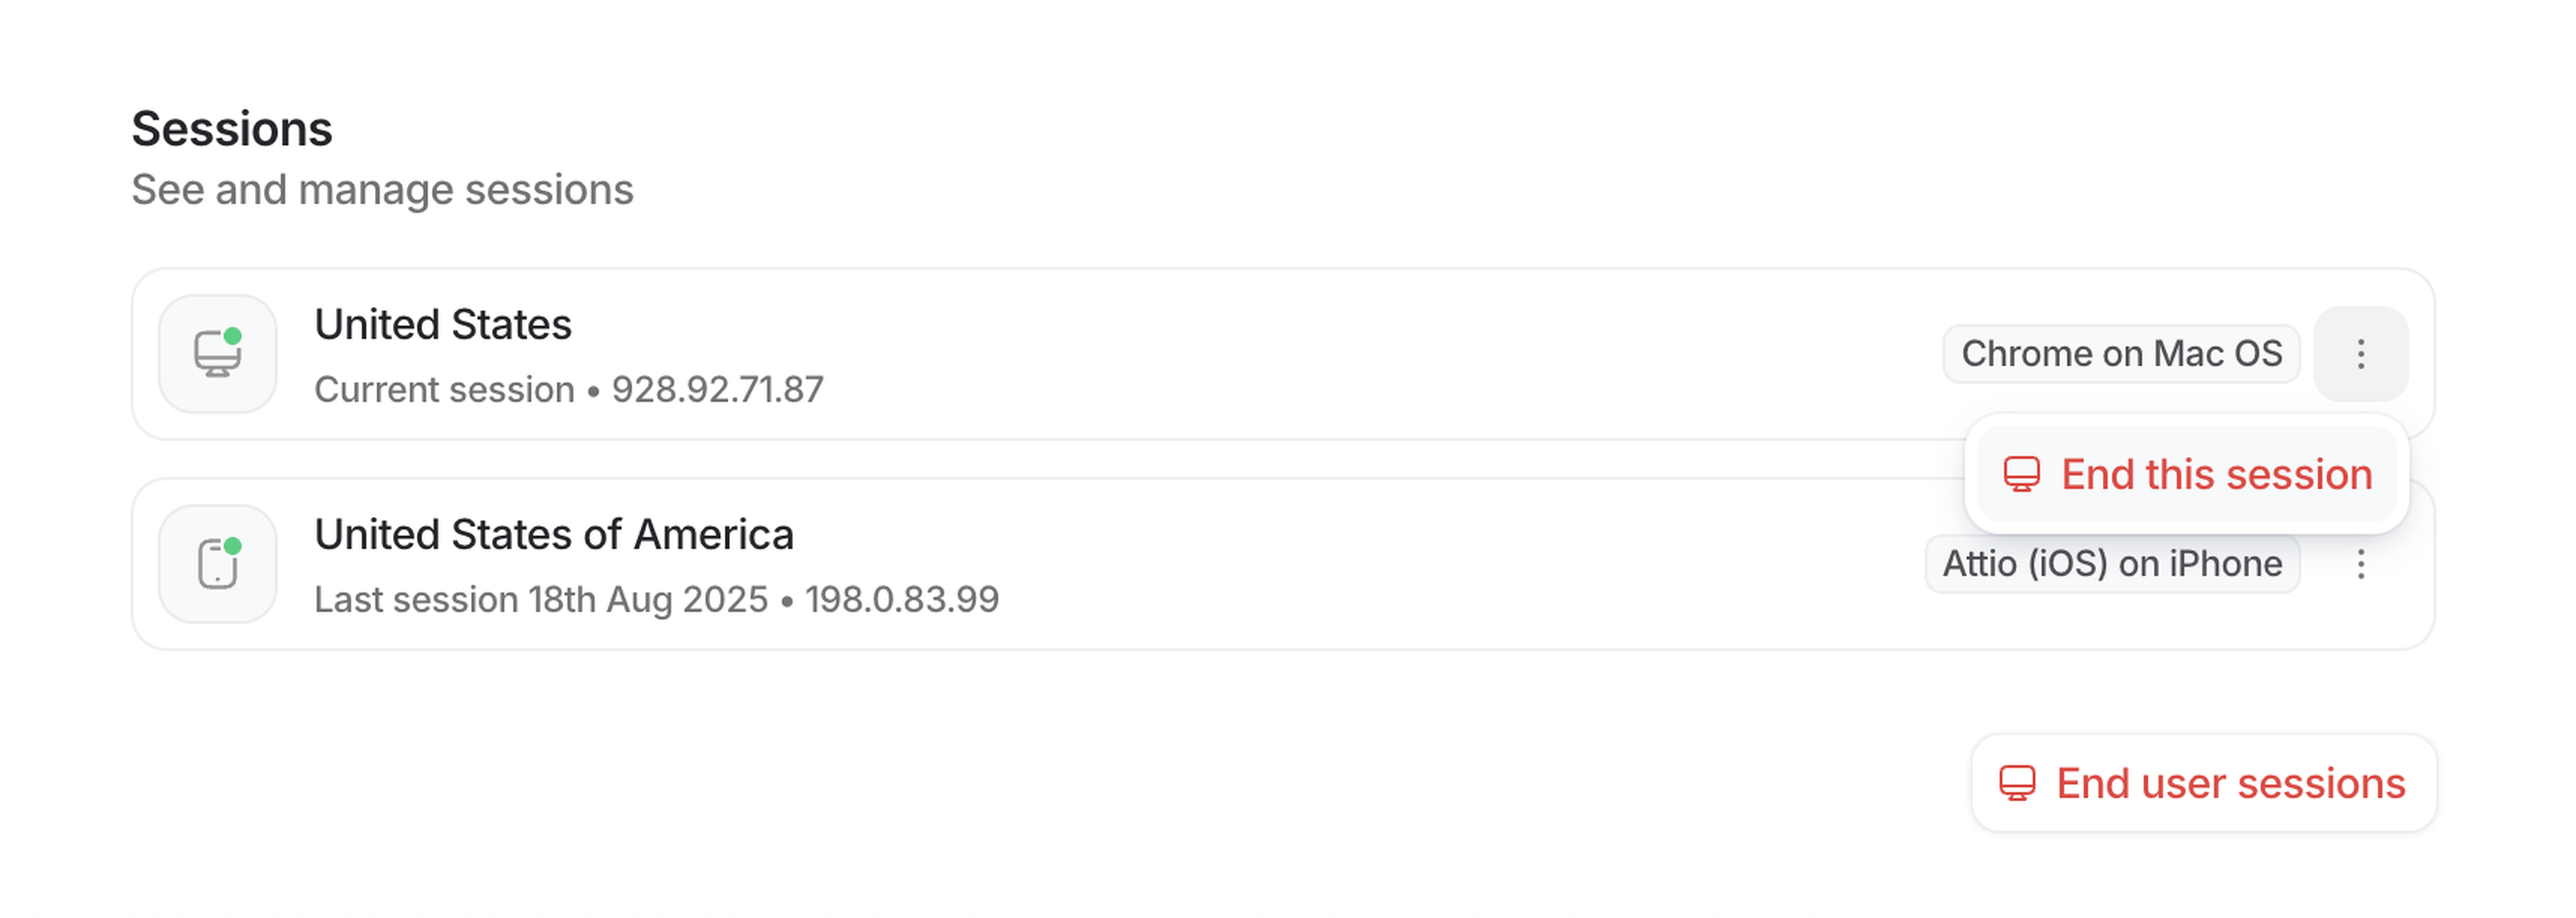Select End this session menu option
The width and height of the screenshot is (2576, 918).
point(2216,474)
